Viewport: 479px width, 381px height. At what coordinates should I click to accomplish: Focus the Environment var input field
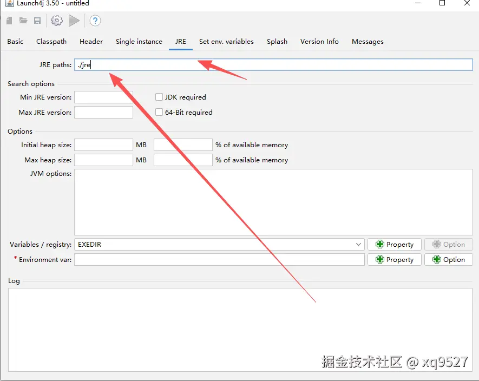coord(219,259)
